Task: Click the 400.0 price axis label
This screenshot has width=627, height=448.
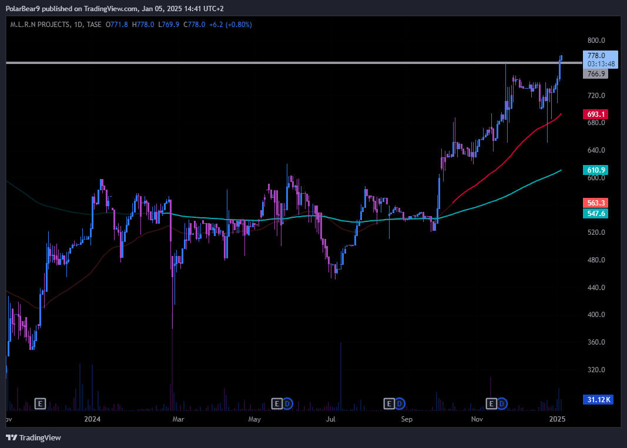Action: 596,315
